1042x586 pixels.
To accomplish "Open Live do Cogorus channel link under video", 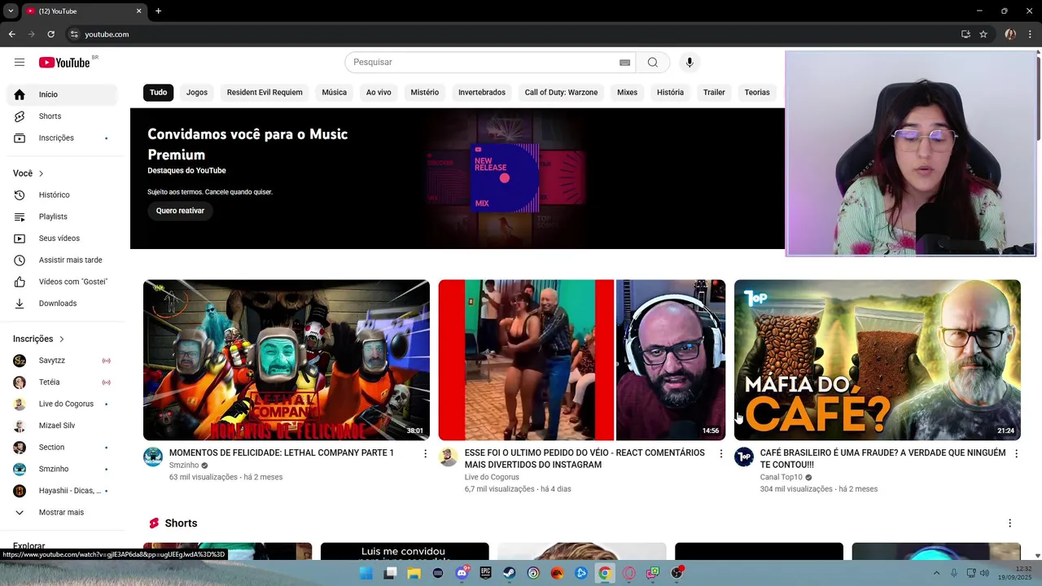I will (492, 478).
